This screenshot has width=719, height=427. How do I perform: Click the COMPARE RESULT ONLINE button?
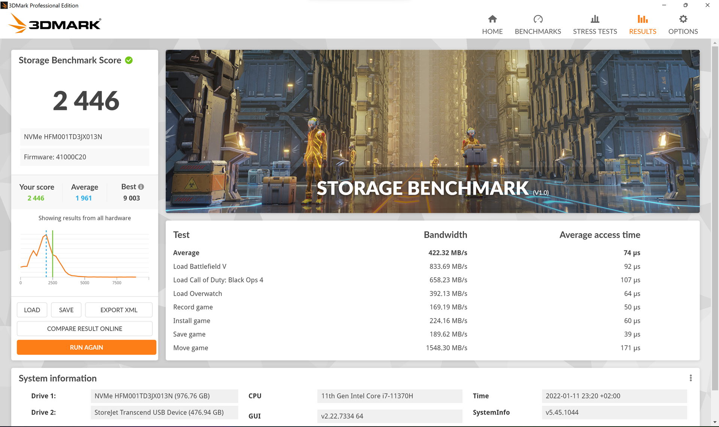pyautogui.click(x=85, y=328)
